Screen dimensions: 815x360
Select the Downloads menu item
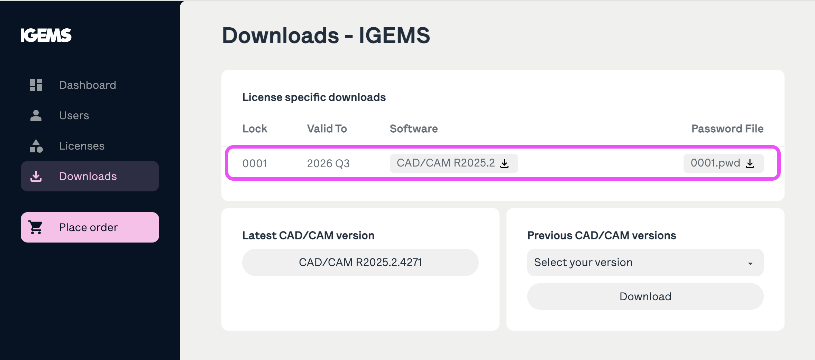pyautogui.click(x=90, y=176)
